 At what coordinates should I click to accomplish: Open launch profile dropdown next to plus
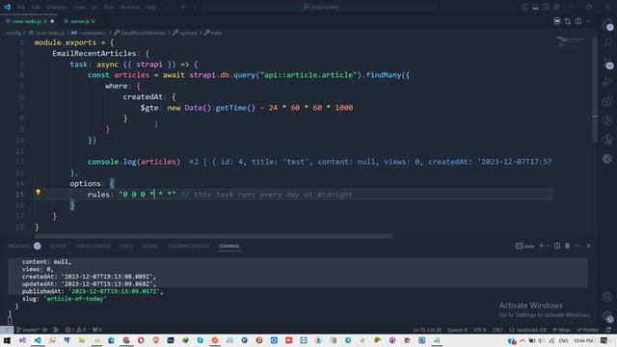point(548,246)
